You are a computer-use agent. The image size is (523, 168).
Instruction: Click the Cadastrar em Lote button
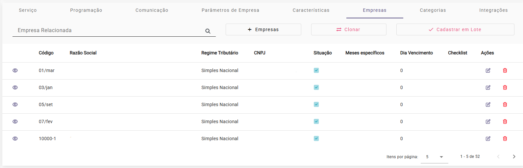click(455, 29)
